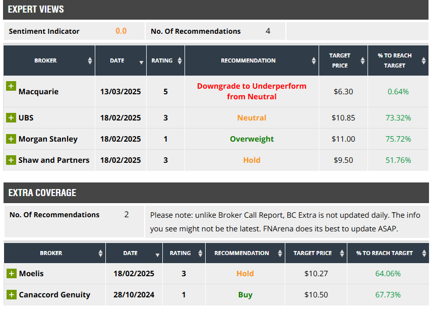This screenshot has width=432, height=312.
Task: Click the Downgrade to Underperform recommendation text
Action: point(252,91)
